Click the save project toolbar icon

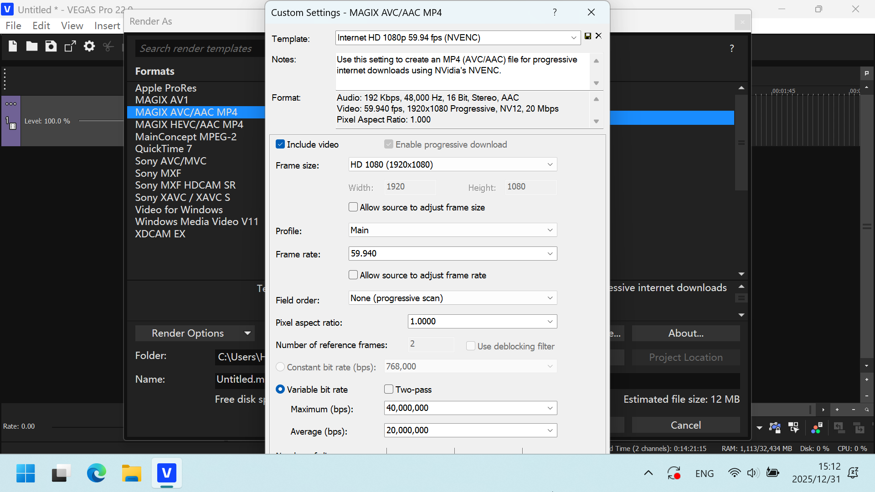coord(51,46)
